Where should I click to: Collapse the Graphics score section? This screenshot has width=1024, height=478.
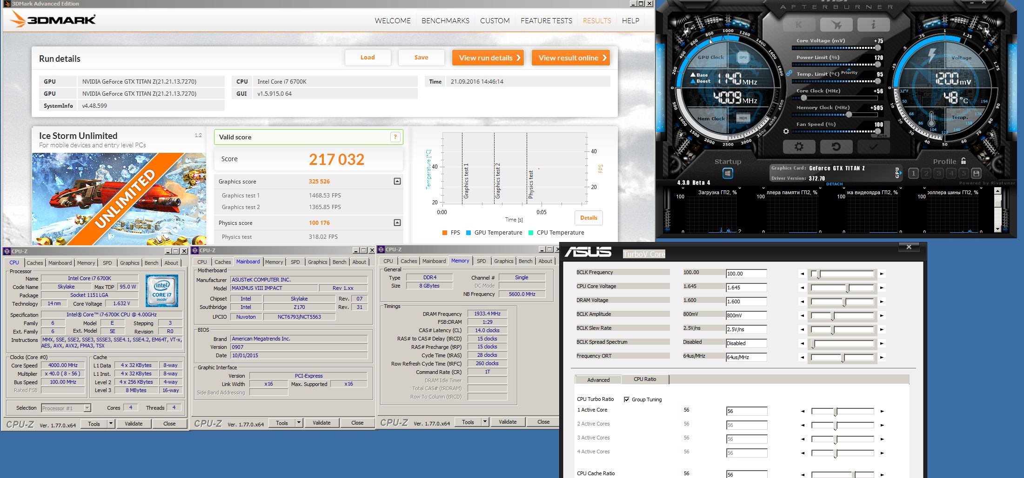point(397,181)
